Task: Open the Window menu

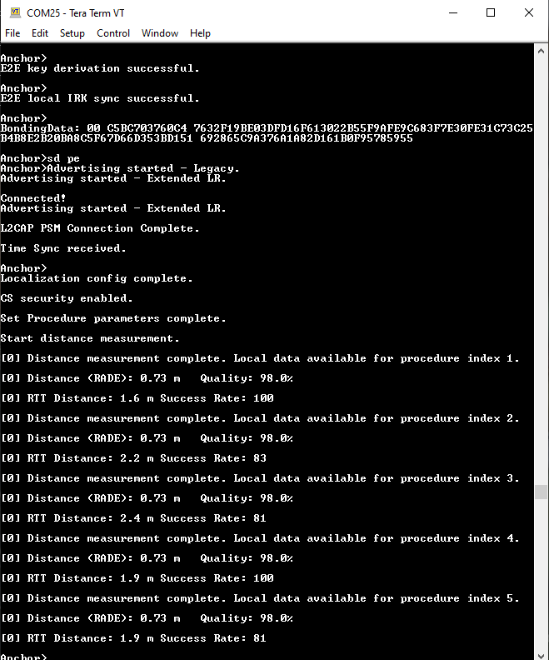Action: pos(160,33)
